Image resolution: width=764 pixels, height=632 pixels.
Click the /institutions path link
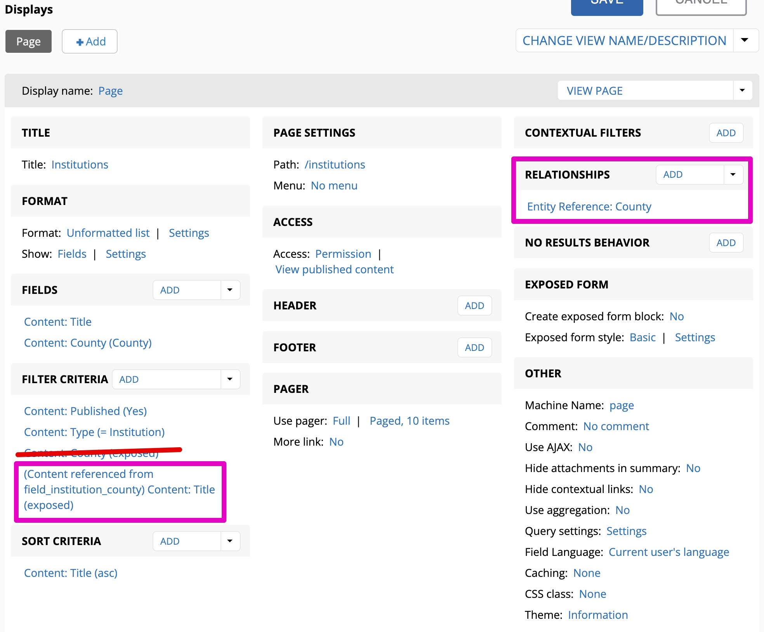(335, 165)
